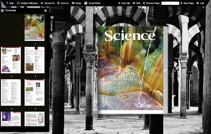This screenshot has width=211, height=134.
Task: Close the Thumbnails panel
Action: 46,10
